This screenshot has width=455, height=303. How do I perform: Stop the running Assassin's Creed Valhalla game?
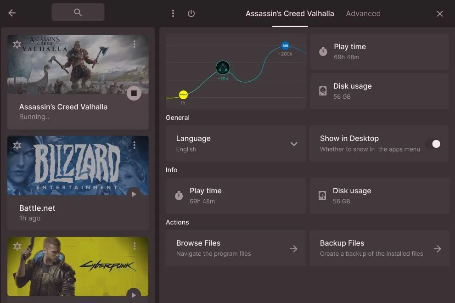(134, 93)
